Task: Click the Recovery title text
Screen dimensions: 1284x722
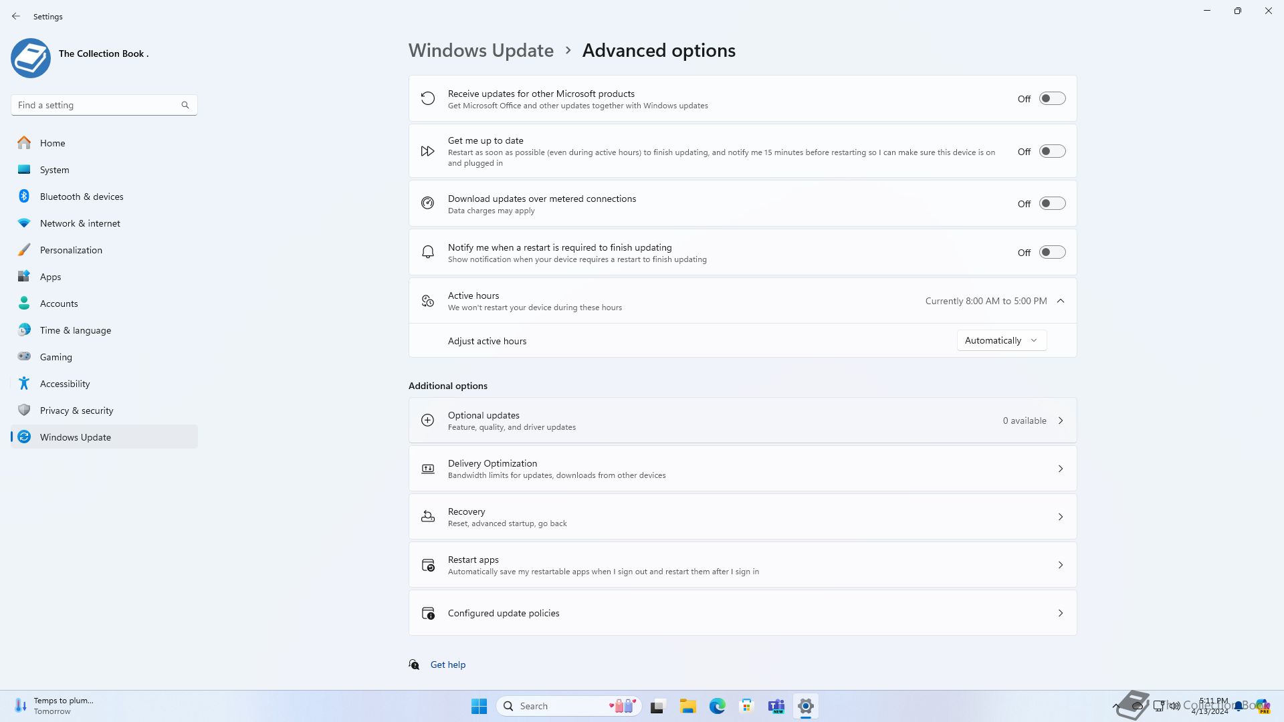Action: click(466, 511)
